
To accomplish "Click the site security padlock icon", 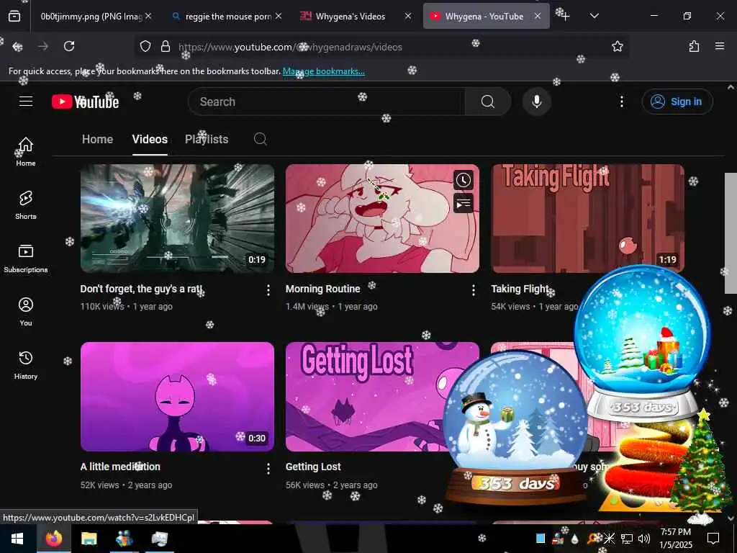I will pyautogui.click(x=166, y=47).
